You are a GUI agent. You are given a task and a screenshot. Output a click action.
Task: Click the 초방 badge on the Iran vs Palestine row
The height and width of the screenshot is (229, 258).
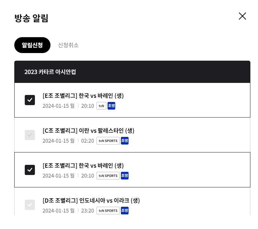pyautogui.click(x=124, y=141)
